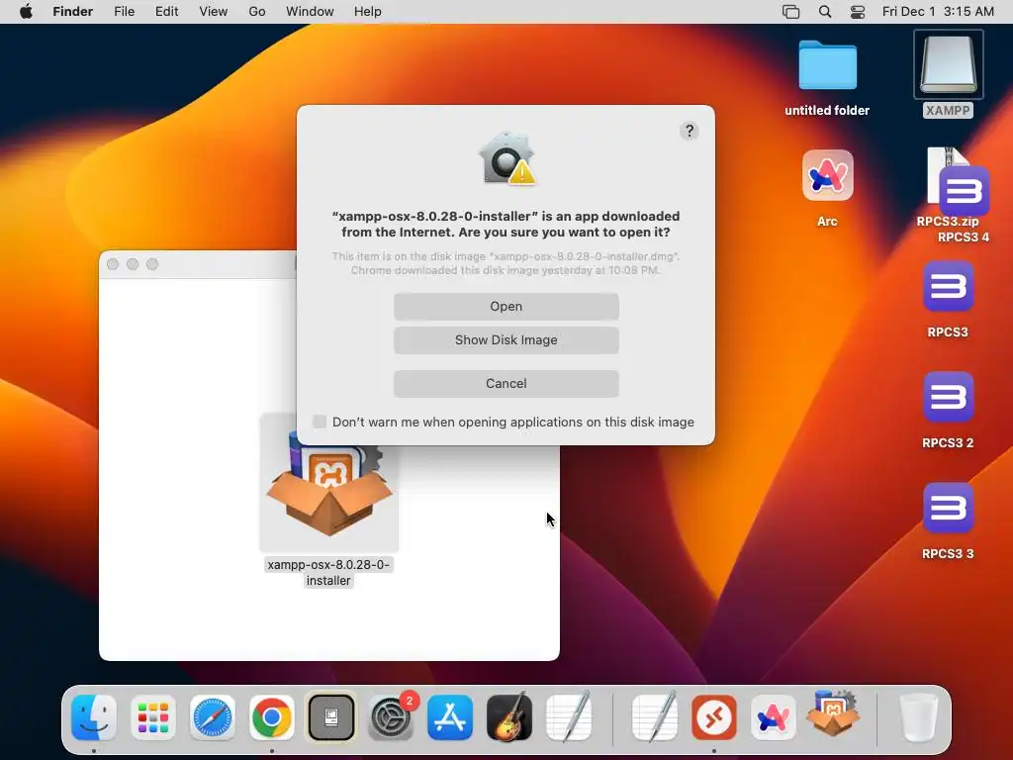Open Stage Manager icon in menu bar

[x=790, y=12]
